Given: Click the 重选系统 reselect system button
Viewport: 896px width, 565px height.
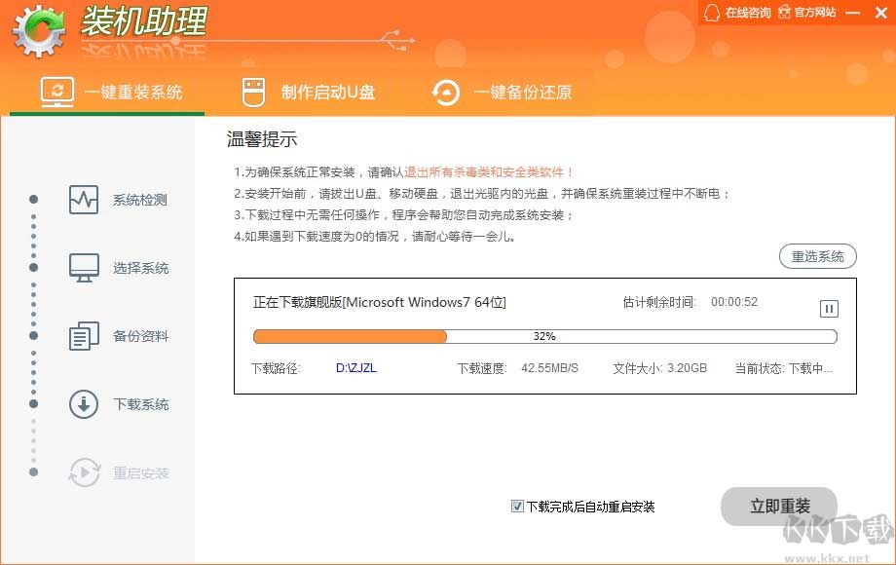Looking at the screenshot, I should pos(818,256).
